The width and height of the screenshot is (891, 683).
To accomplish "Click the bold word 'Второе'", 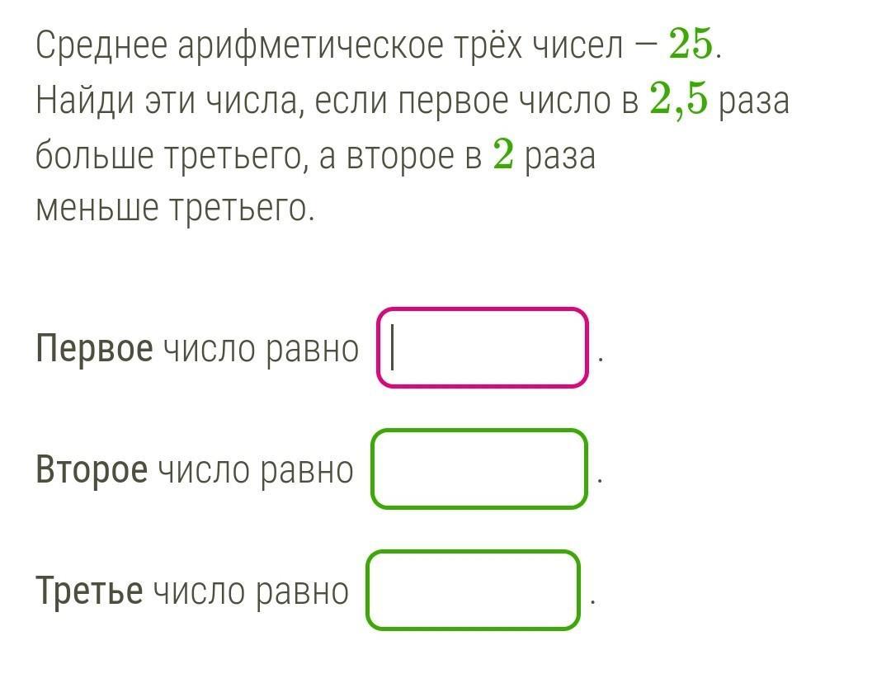I will (x=92, y=470).
